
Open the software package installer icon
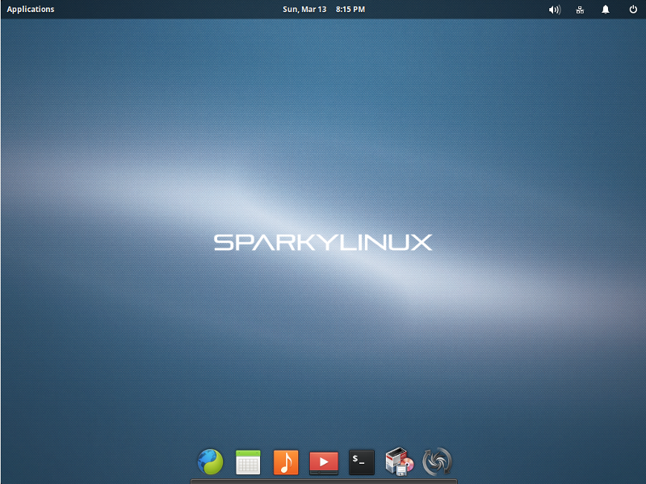tap(400, 461)
